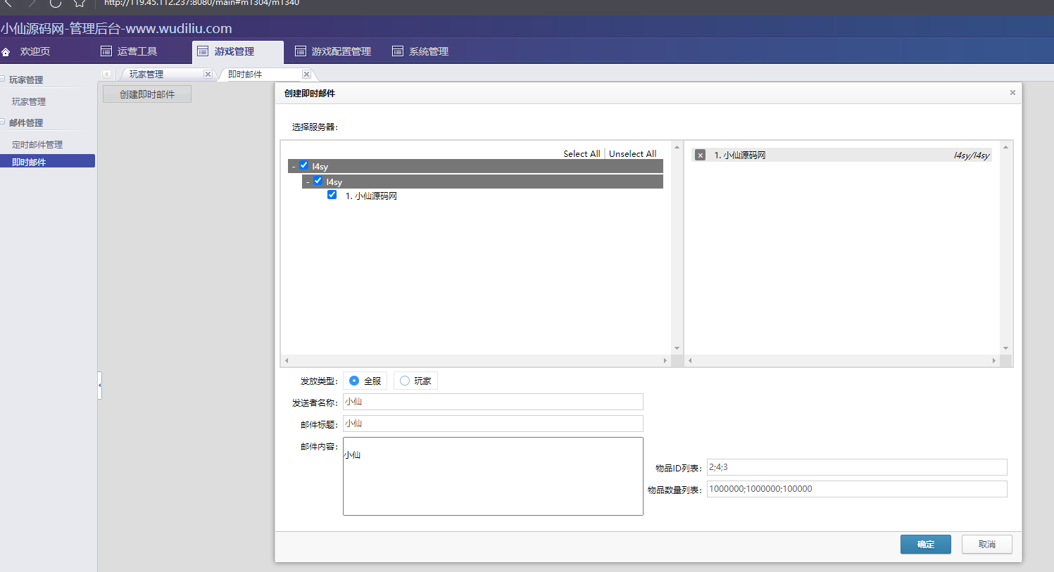
Task: Close the 玩家管理 tab with its X
Action: (208, 74)
